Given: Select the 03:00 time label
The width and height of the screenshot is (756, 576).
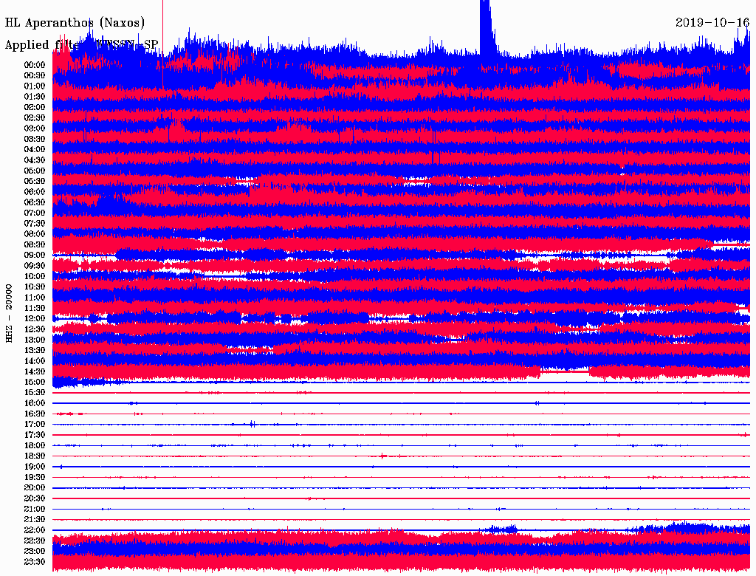Looking at the screenshot, I should coord(35,128).
